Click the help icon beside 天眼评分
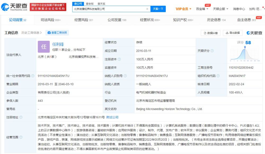This screenshot has width=265, height=154. [x=212, y=51]
